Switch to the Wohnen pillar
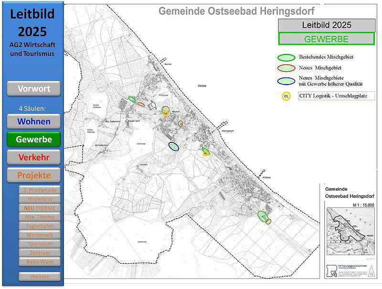 coord(33,121)
